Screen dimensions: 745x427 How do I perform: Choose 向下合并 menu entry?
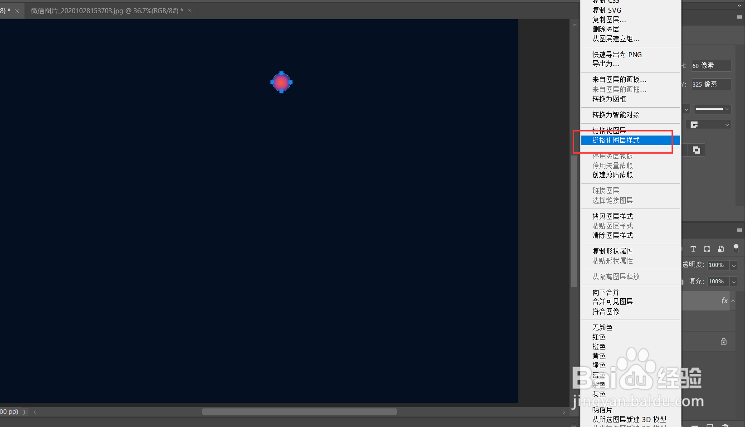click(606, 292)
